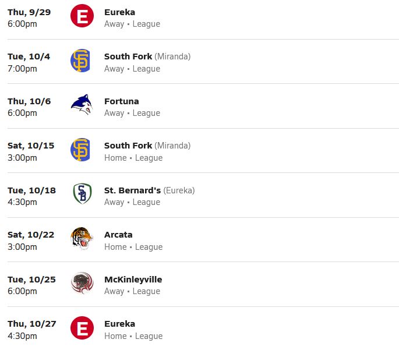Viewport: 399px width, 357px height.
Task: Click South Fork logo for 10/15 home game
Action: [x=80, y=150]
